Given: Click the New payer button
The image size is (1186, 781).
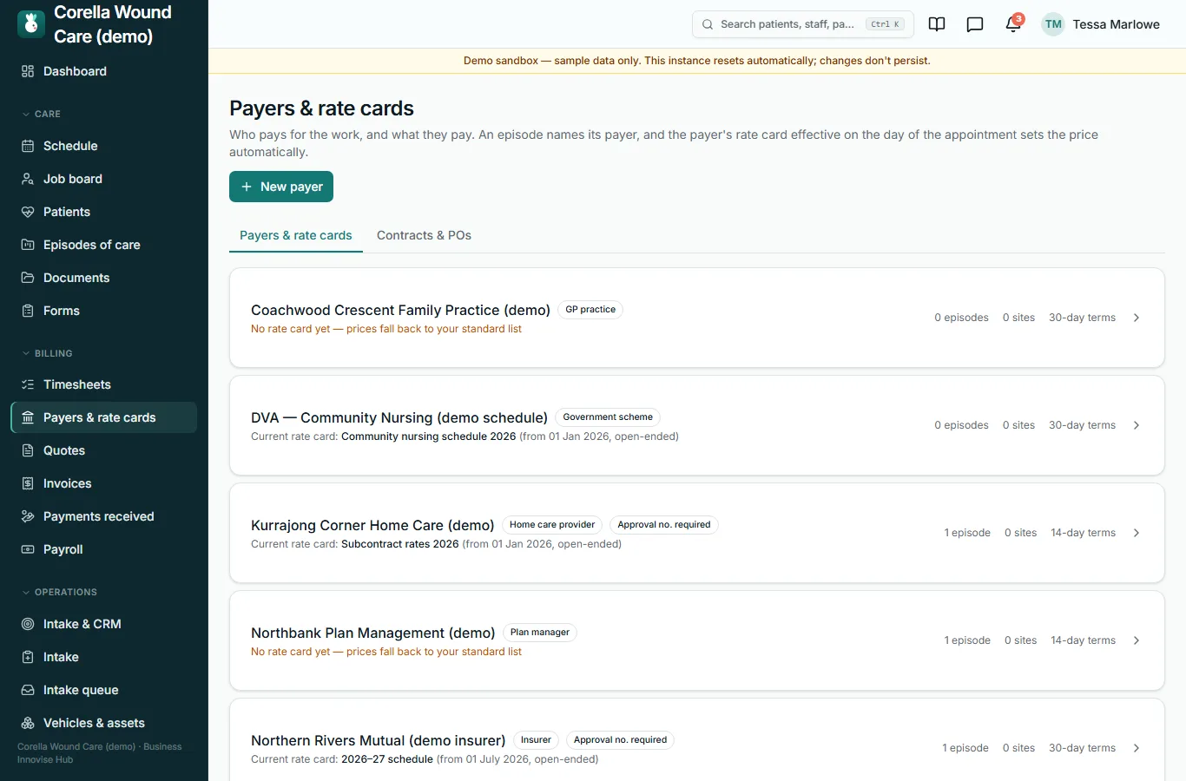Looking at the screenshot, I should tap(281, 187).
